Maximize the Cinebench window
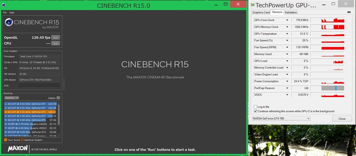356x156 pixels. (x=225, y=4)
